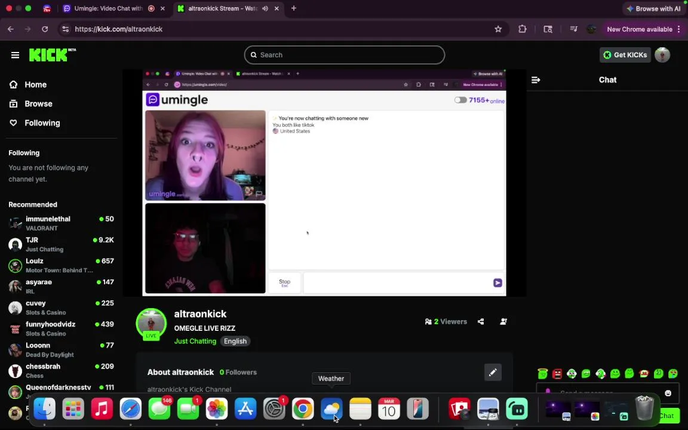The height and width of the screenshot is (430, 688).
Task: Open Calendar MAR 10 dock icon
Action: coord(389,408)
